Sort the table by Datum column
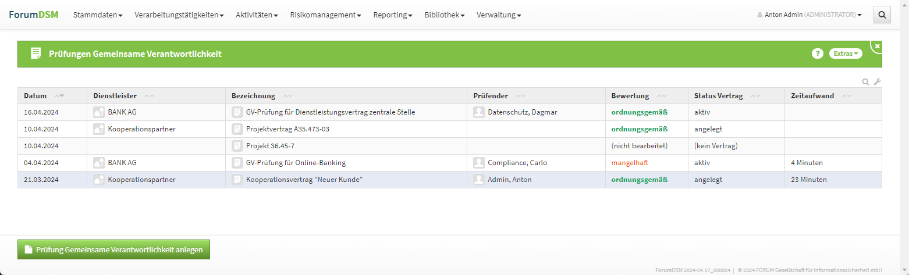909x275 pixels. pos(59,96)
